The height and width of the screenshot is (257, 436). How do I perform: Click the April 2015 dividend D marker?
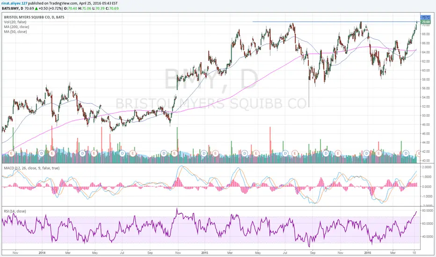click(x=245, y=153)
